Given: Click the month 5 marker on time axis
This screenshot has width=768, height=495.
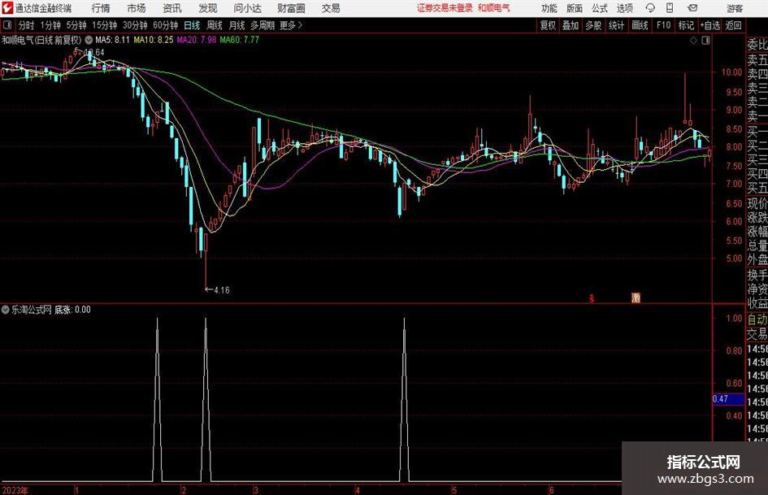Looking at the screenshot, I should coord(454,490).
